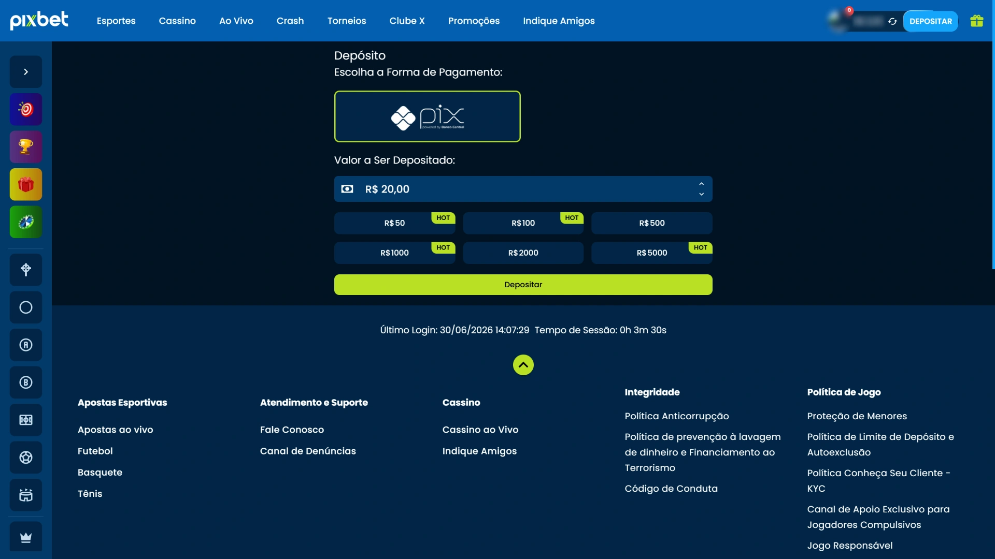
Task: Open Política de Limite de Depósito link
Action: 881,445
